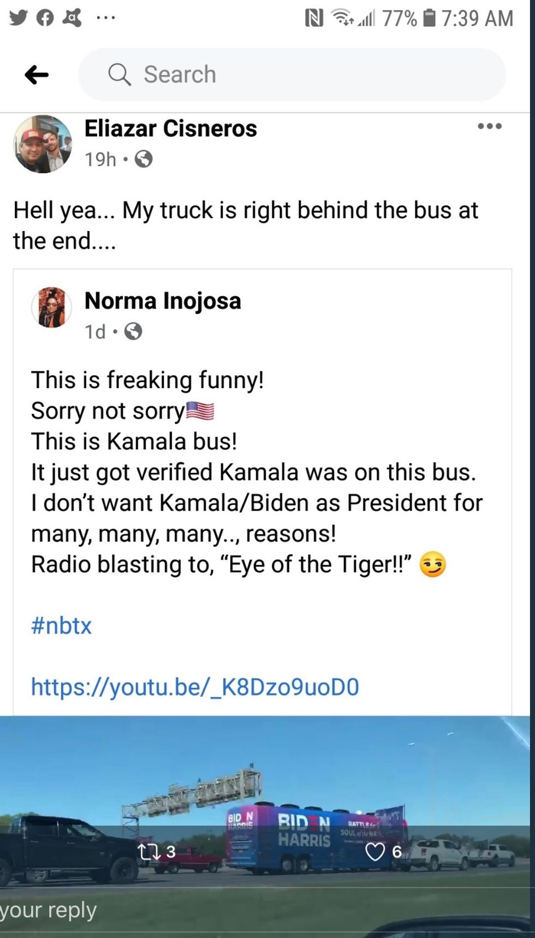Tap the Wi-Fi signal icon
The width and height of the screenshot is (535, 938).
click(x=343, y=18)
